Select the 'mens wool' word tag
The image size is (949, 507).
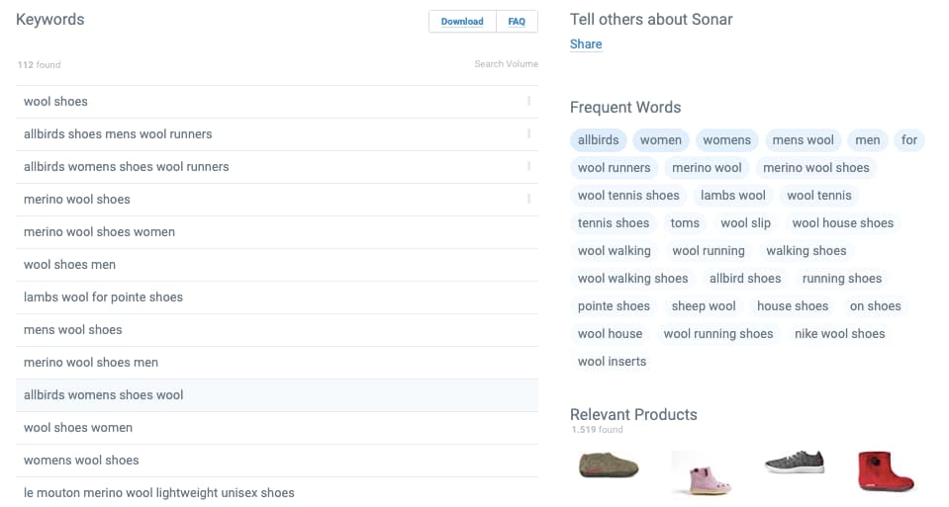tap(803, 140)
